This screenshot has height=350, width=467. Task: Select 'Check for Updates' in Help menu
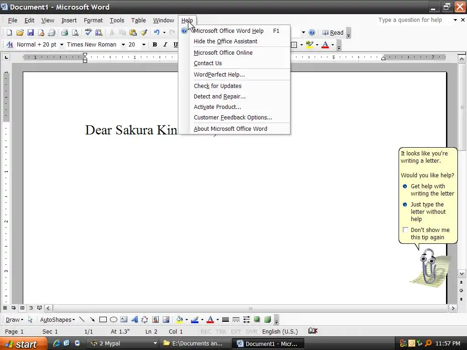(234, 86)
